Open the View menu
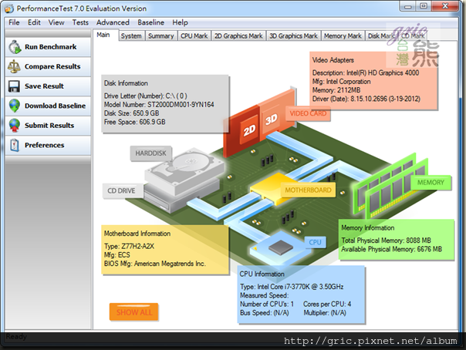This screenshot has width=466, height=350. tap(56, 22)
